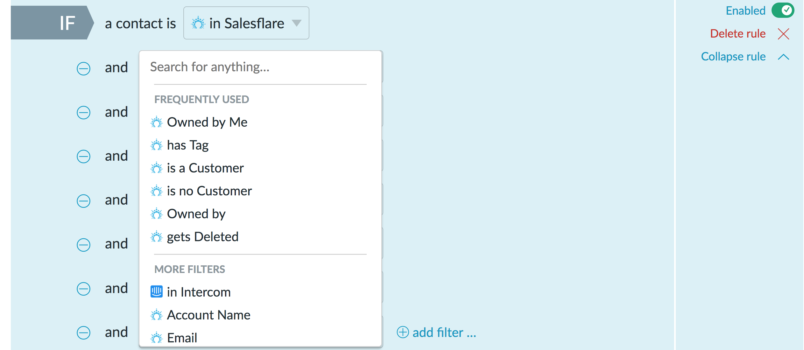Click the 'Search for anything...' field
The image size is (804, 350).
[260, 67]
